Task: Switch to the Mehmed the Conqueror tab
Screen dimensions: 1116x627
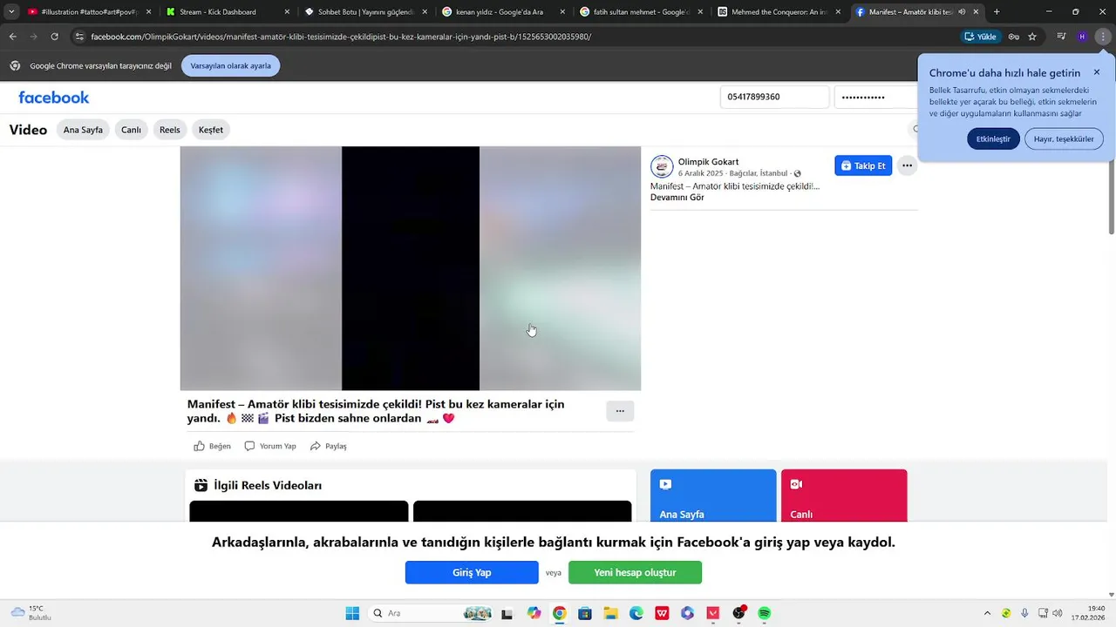Action: tap(778, 11)
